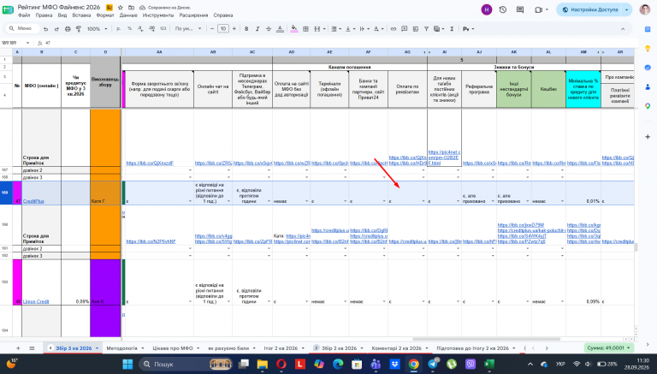This screenshot has width=657, height=374.
Task: Open the CreditPlus link
Action: pos(33,201)
